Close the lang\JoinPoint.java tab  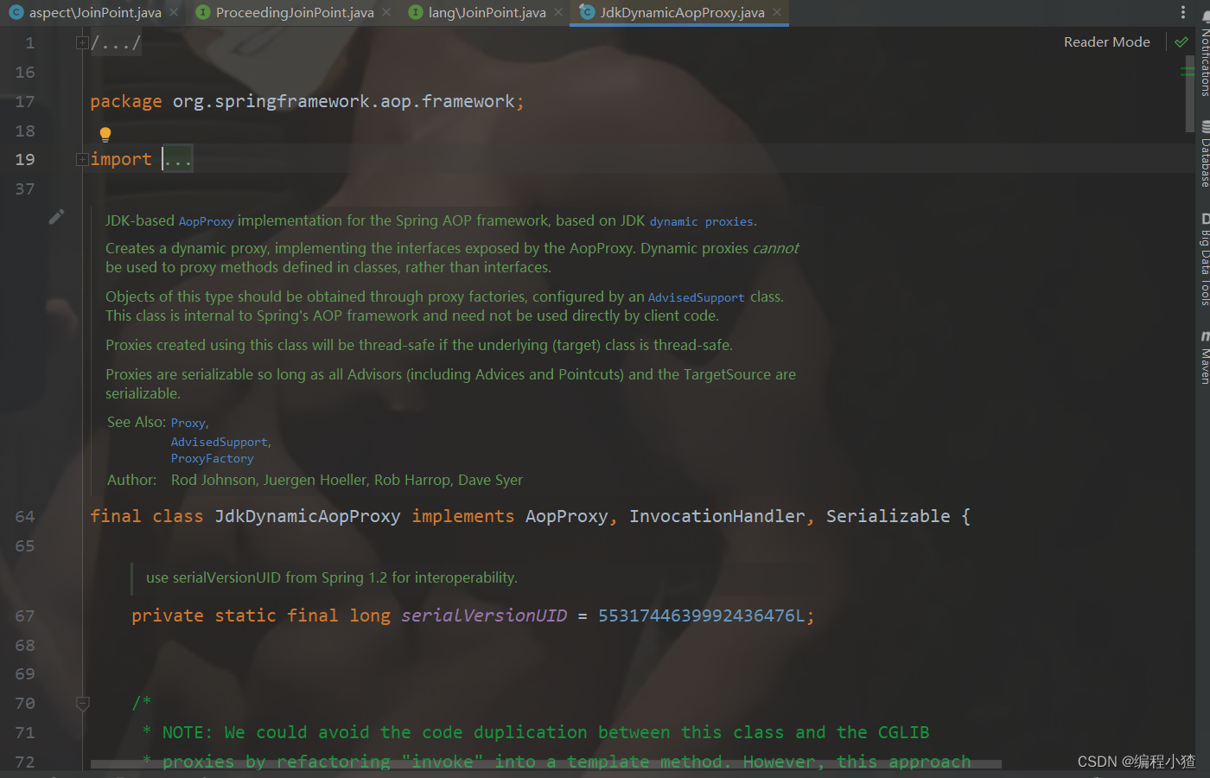pyautogui.click(x=558, y=13)
